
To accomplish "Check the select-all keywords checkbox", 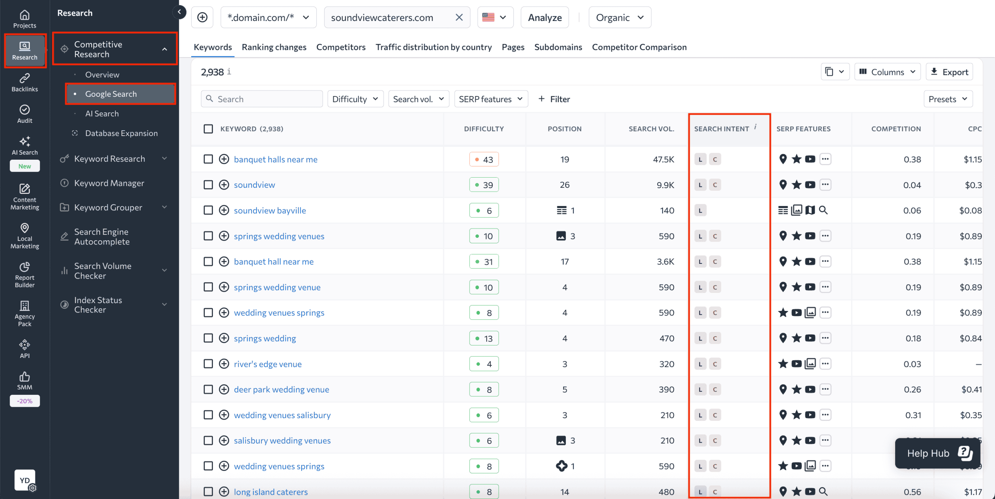I will point(208,128).
